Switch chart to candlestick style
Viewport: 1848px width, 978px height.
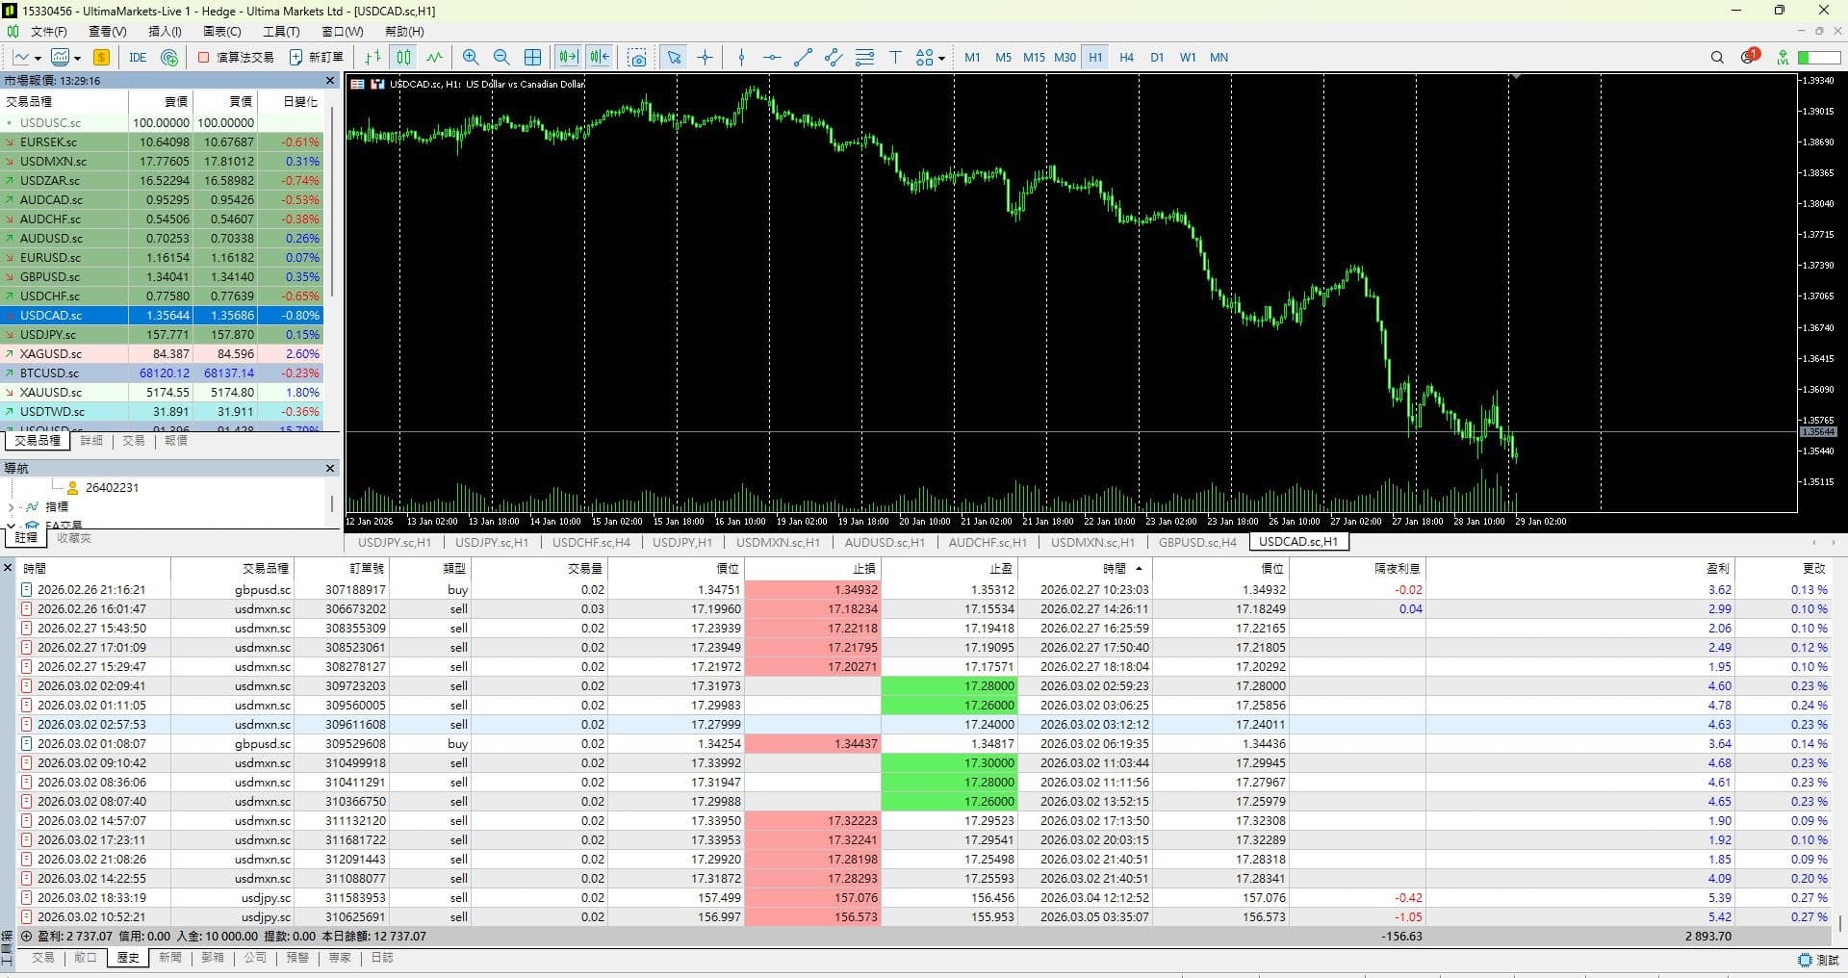click(x=403, y=58)
